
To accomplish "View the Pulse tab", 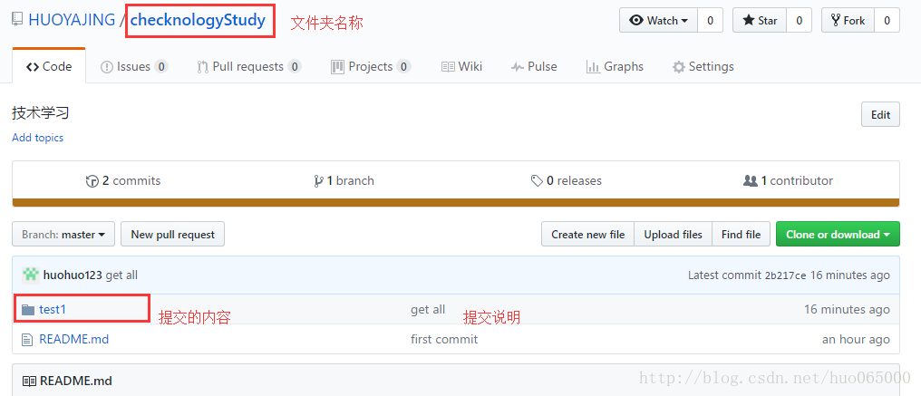I will point(534,66).
